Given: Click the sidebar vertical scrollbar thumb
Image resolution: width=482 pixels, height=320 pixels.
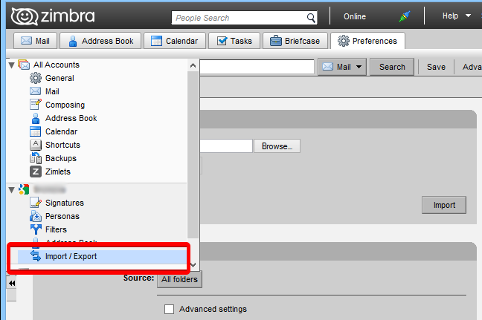Looking at the screenshot, I should point(193,154).
